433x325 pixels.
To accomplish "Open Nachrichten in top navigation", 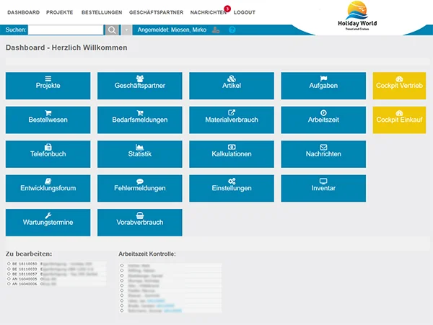I will click(x=208, y=12).
